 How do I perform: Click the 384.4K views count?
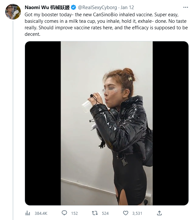(41, 213)
